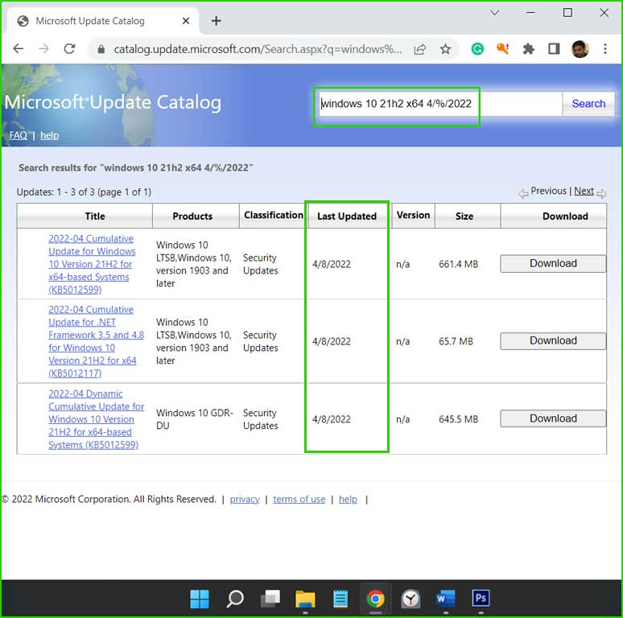This screenshot has width=623, height=618.
Task: Open Microsoft Word from the taskbar
Action: (446, 599)
